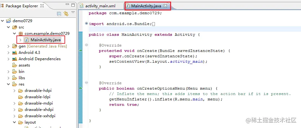
Task: Click the bin folder icon
Action: coord(15,71)
